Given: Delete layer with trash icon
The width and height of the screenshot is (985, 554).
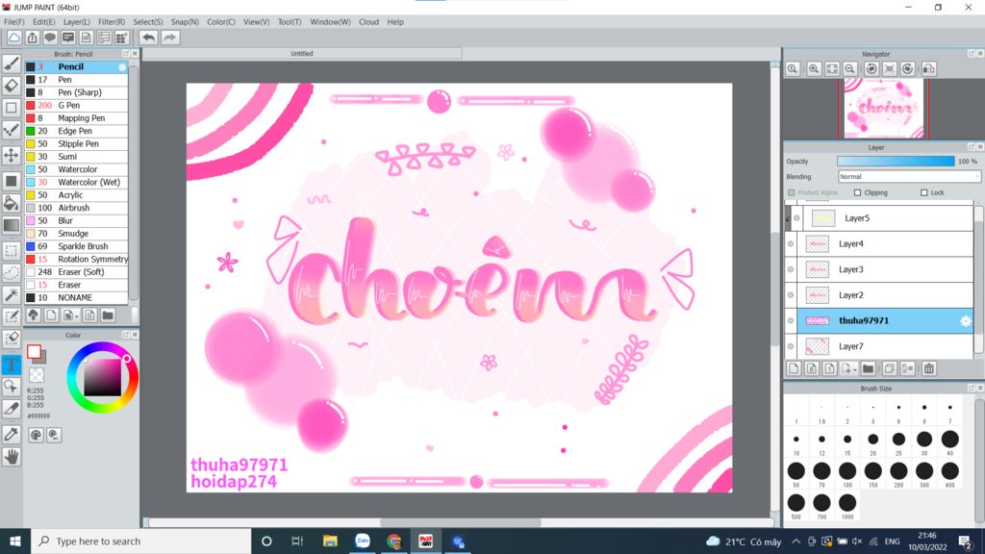Looking at the screenshot, I should (929, 368).
